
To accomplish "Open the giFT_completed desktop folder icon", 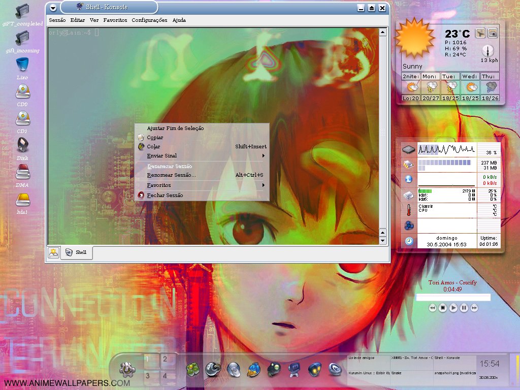I will click(22, 11).
